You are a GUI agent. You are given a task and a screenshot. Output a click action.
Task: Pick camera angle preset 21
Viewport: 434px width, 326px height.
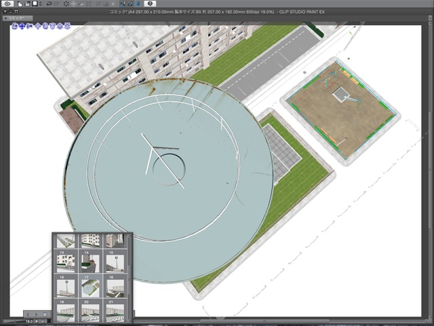tap(115, 311)
